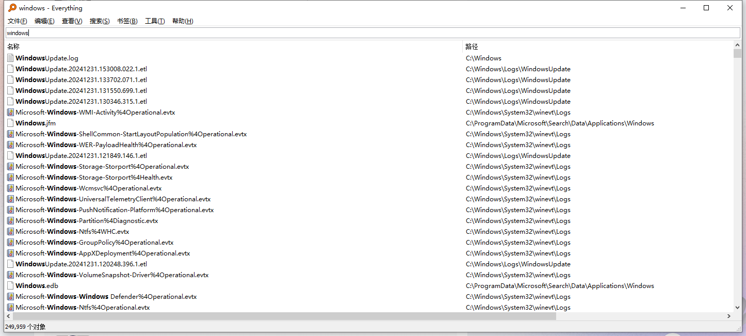Click the icon of WindowsUpdate.20241231.120248.396.1.etl
746x336 pixels.
point(10,264)
